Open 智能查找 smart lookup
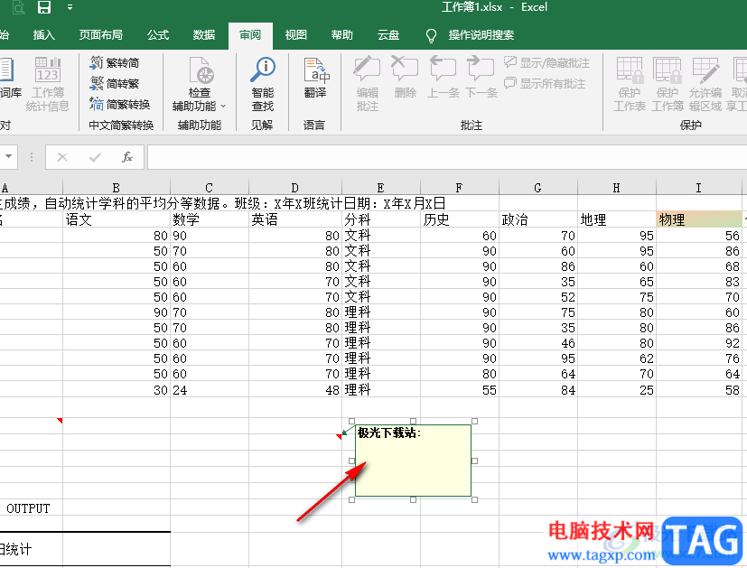The image size is (747, 568). point(263,84)
